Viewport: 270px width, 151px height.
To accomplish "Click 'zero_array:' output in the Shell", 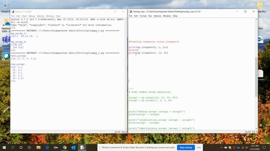I will click(19, 56).
